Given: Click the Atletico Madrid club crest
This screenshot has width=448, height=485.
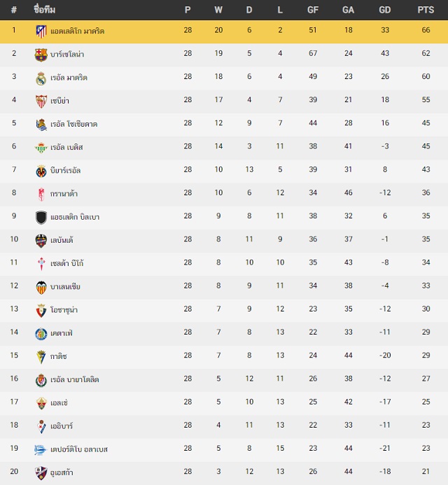Looking at the screenshot, I should pos(41,31).
